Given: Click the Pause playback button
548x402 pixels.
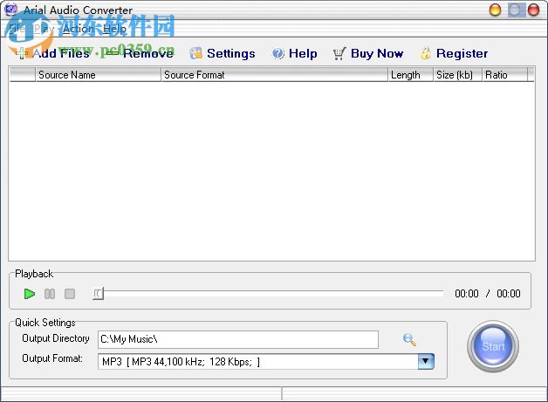Looking at the screenshot, I should (x=50, y=294).
